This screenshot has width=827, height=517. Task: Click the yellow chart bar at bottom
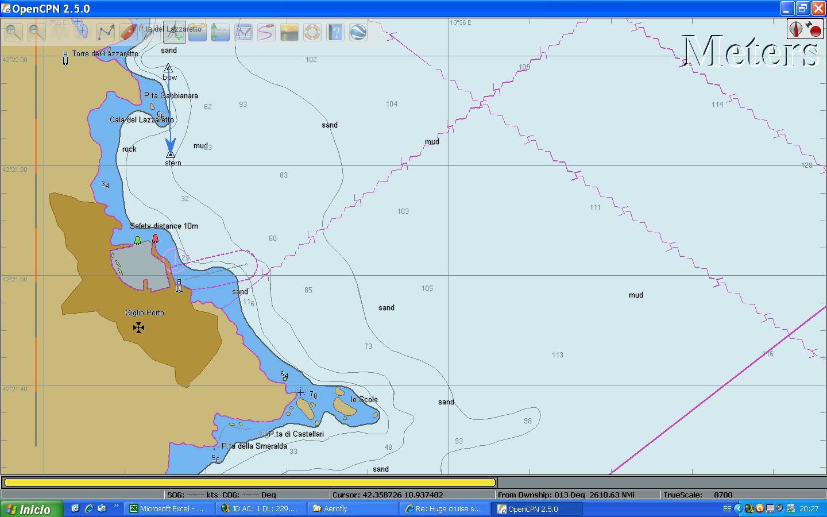pyautogui.click(x=249, y=483)
